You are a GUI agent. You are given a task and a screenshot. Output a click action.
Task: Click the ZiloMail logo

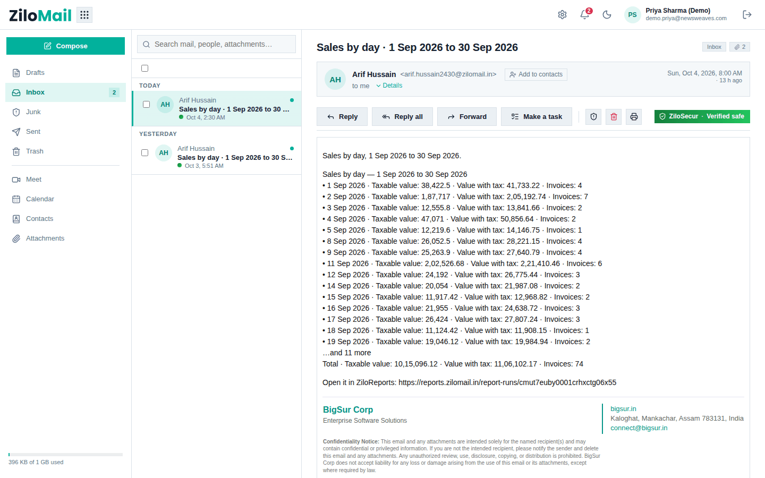[x=40, y=15]
